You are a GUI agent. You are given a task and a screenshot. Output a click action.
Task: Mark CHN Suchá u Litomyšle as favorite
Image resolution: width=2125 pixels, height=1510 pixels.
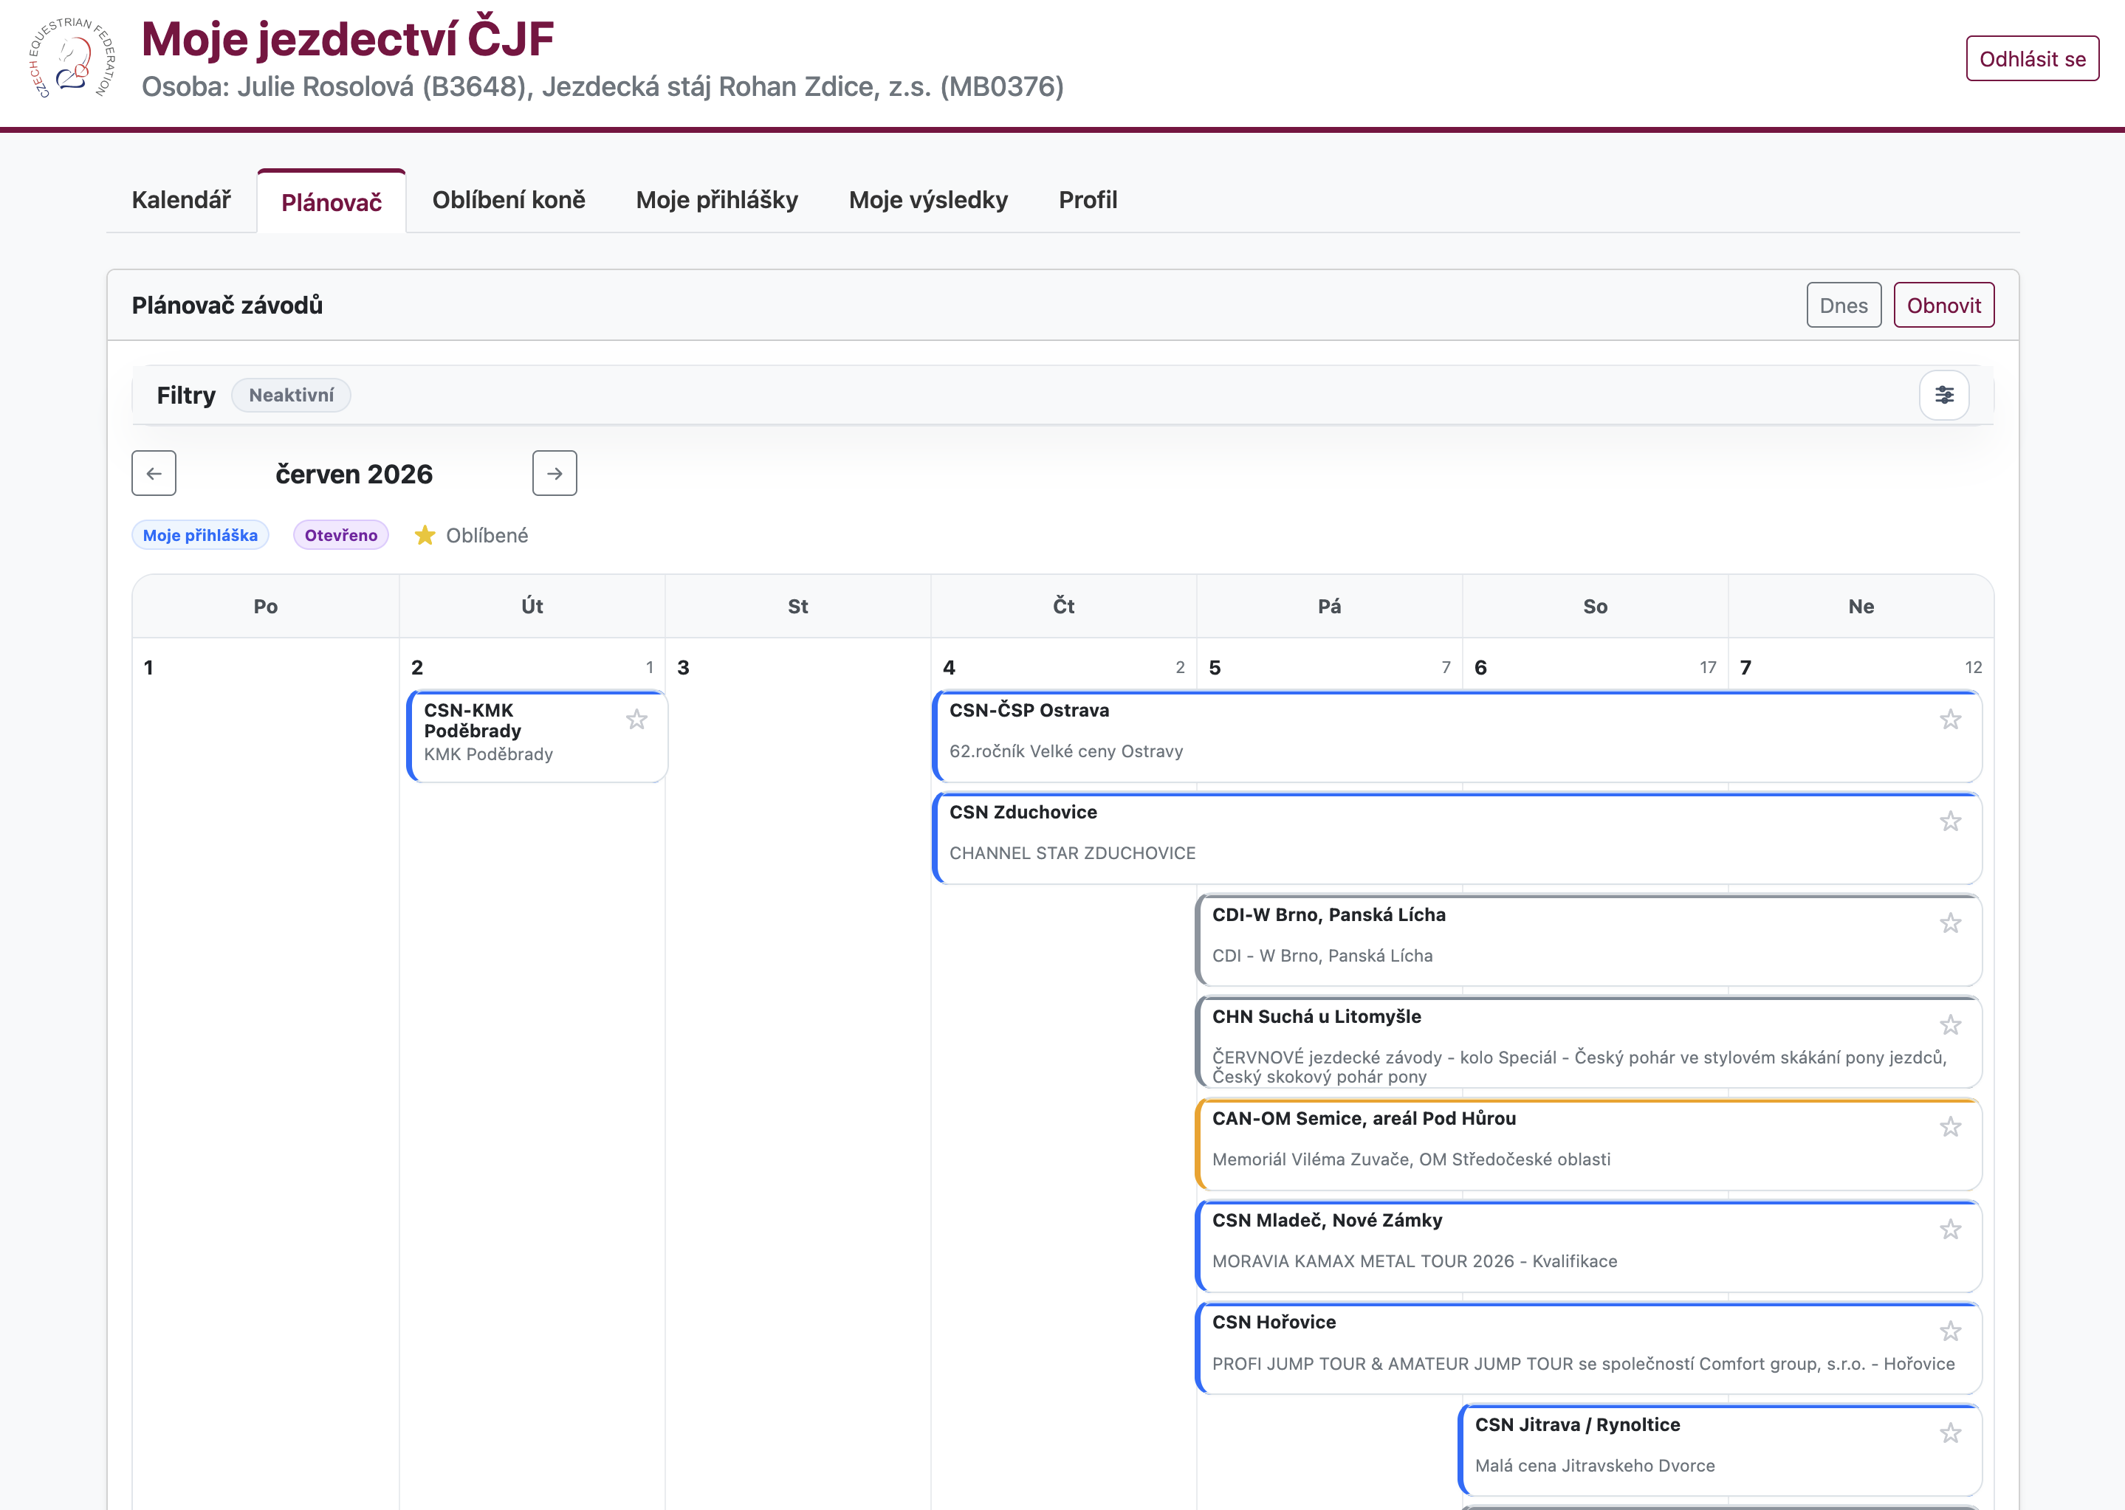pos(1950,1026)
